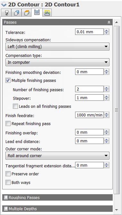Click the Finish feedrate input field
Screen dimensions: 122x215
point(89,115)
